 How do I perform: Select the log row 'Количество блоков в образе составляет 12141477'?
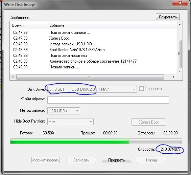(93, 61)
